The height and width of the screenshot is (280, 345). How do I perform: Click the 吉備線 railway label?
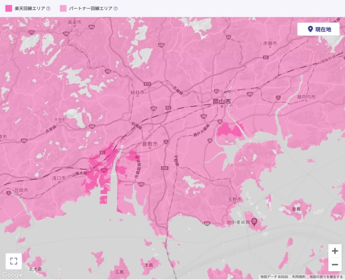tap(178, 91)
